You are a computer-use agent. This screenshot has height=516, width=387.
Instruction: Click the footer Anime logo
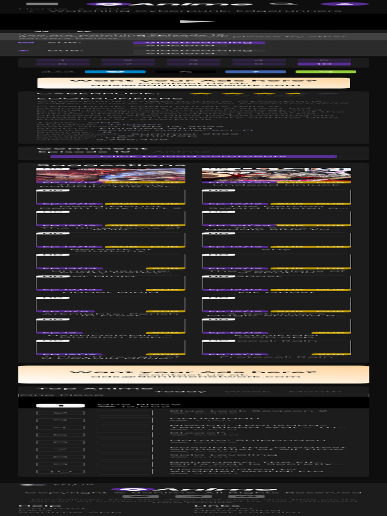pyautogui.click(x=193, y=490)
